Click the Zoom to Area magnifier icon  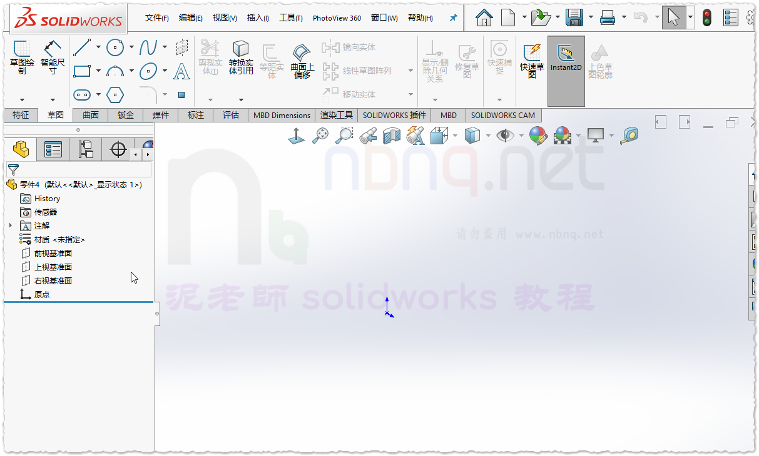click(x=345, y=135)
